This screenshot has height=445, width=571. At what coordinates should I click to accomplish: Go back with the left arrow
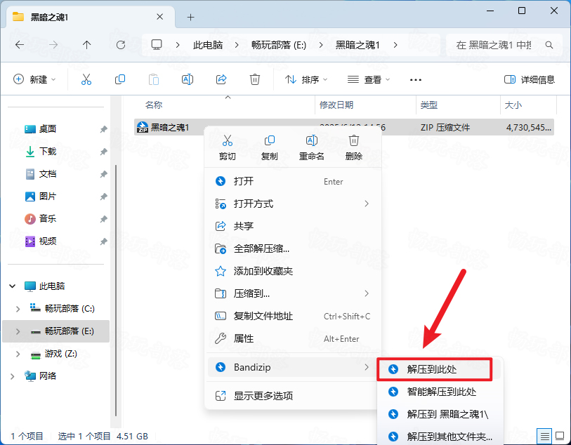click(20, 45)
